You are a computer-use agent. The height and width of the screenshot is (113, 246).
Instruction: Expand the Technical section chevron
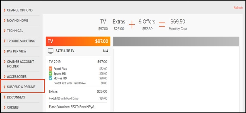tap(4, 31)
